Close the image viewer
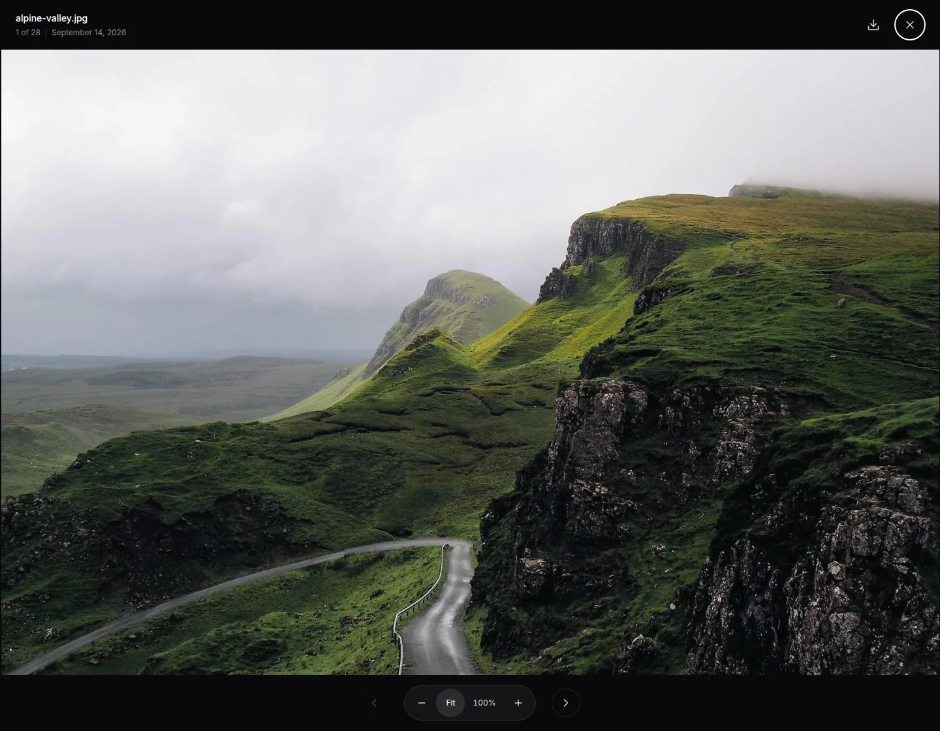This screenshot has height=731, width=940. tap(910, 25)
